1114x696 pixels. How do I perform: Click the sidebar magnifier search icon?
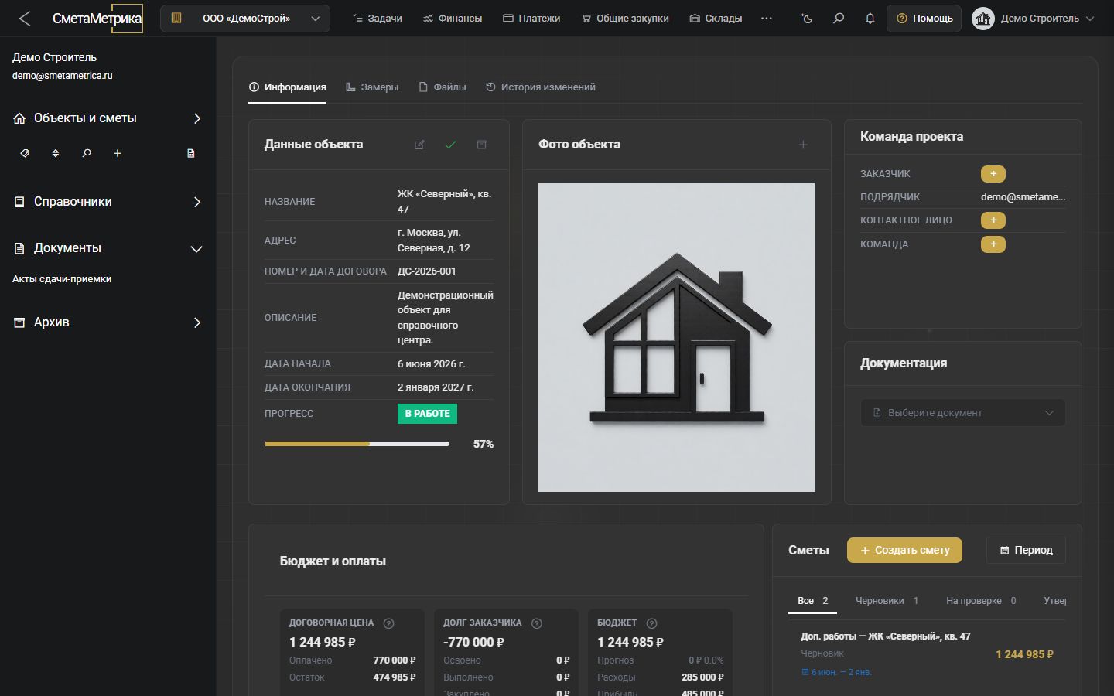point(87,153)
